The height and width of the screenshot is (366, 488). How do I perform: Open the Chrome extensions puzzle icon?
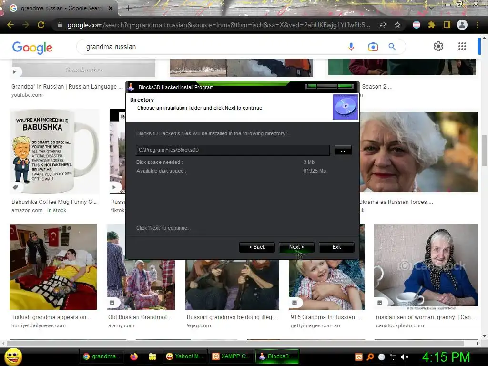point(432,25)
